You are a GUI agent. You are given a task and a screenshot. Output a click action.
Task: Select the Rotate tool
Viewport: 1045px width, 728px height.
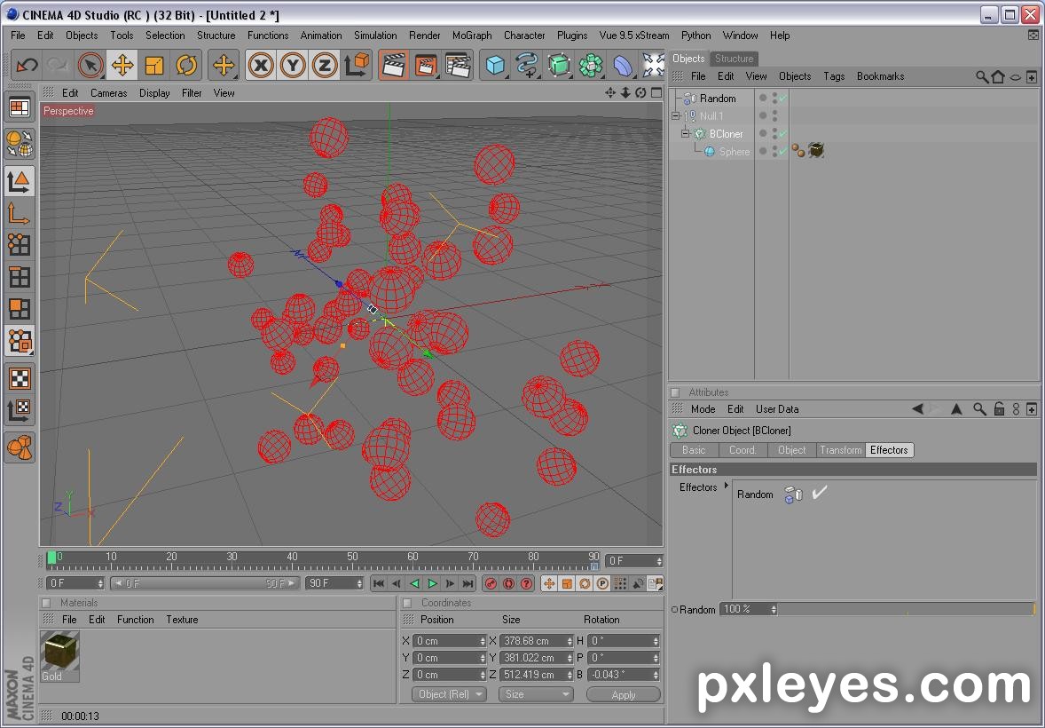186,65
